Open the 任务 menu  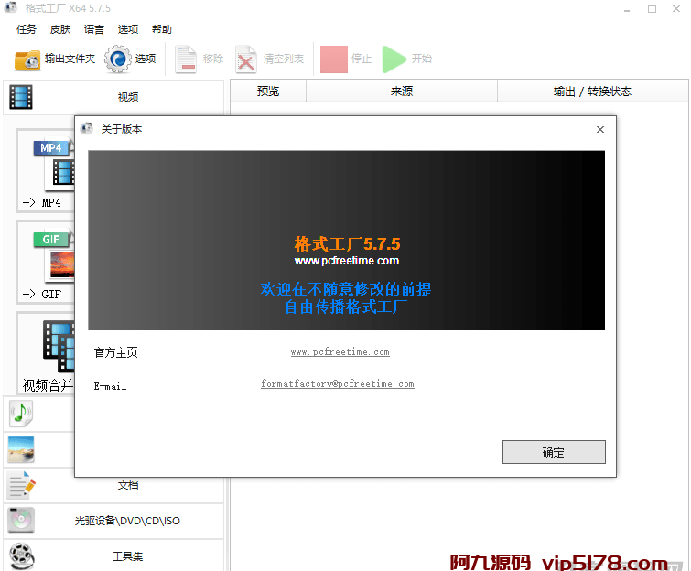click(x=27, y=29)
